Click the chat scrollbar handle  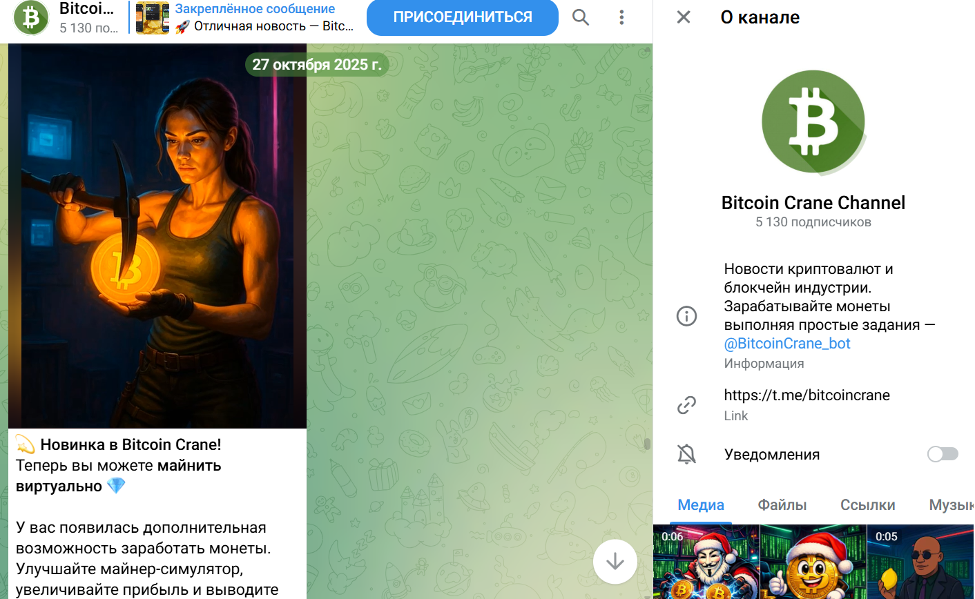[x=647, y=444]
